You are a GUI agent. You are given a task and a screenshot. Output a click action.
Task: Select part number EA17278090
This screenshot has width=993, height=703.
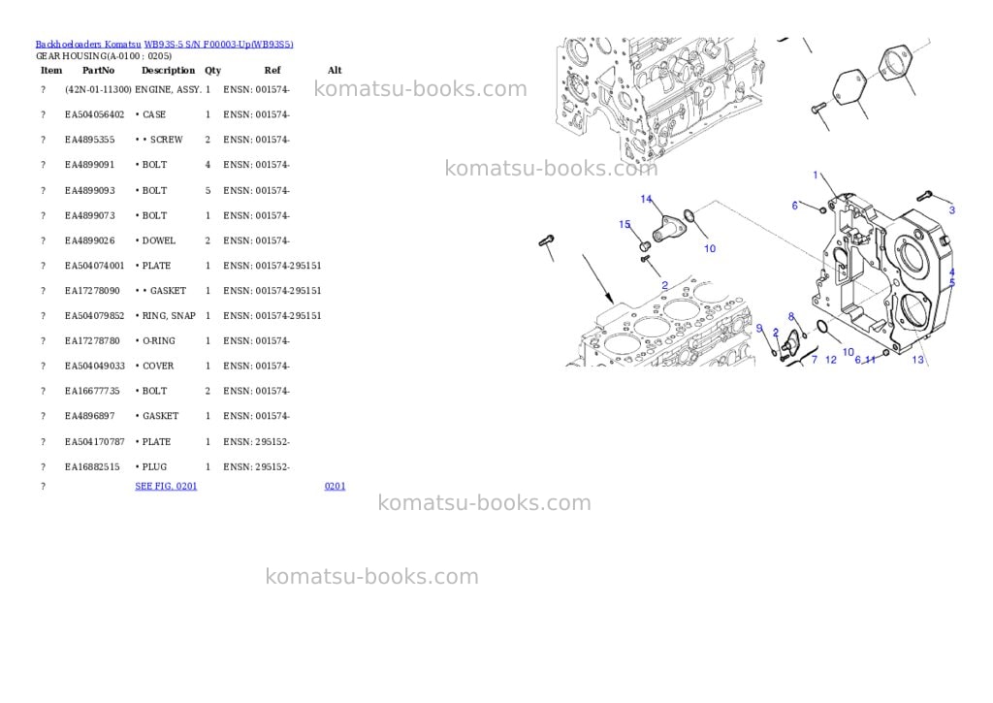[92, 291]
